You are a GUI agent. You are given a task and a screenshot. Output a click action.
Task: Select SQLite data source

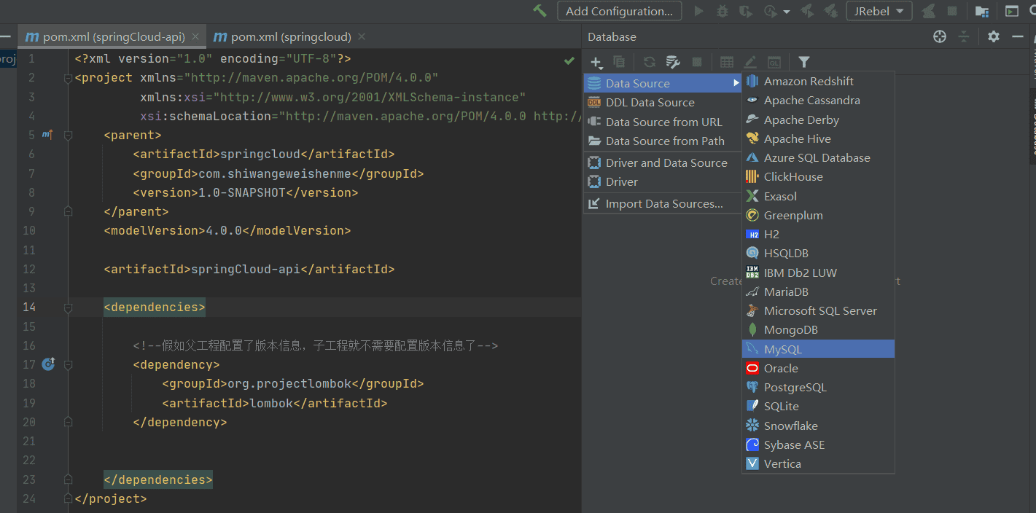tap(818, 407)
